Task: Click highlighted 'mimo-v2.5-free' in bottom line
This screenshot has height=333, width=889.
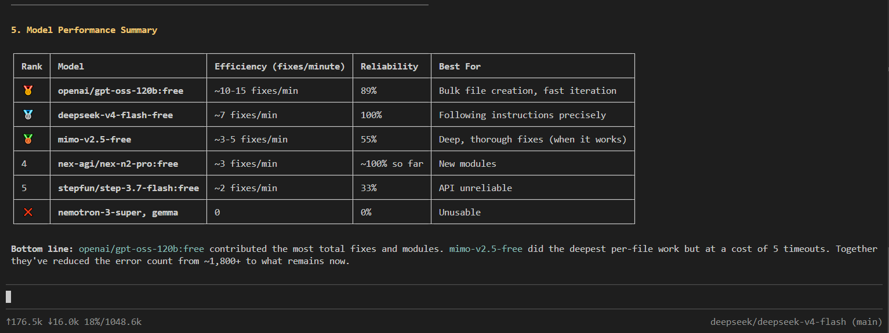Action: (486, 248)
